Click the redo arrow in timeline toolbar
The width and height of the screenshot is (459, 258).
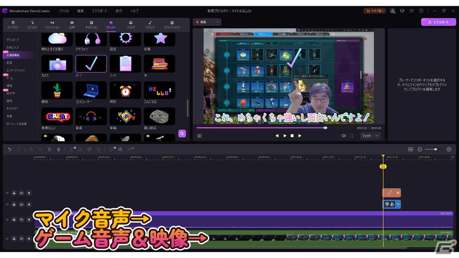pyautogui.click(x=19, y=149)
